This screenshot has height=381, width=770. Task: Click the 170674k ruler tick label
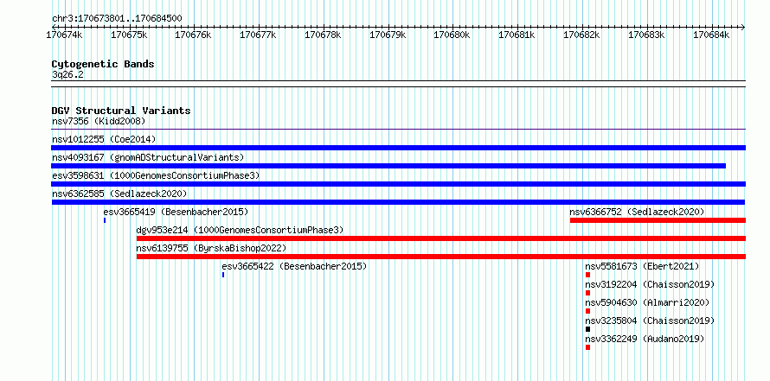64,35
